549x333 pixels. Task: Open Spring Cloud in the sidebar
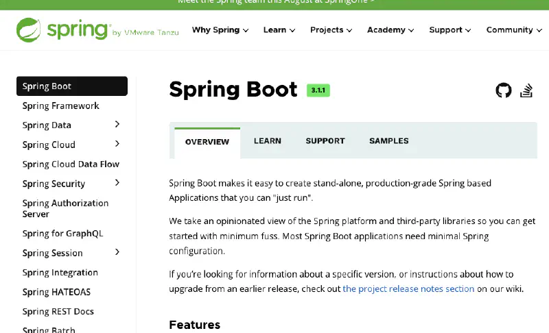point(49,145)
